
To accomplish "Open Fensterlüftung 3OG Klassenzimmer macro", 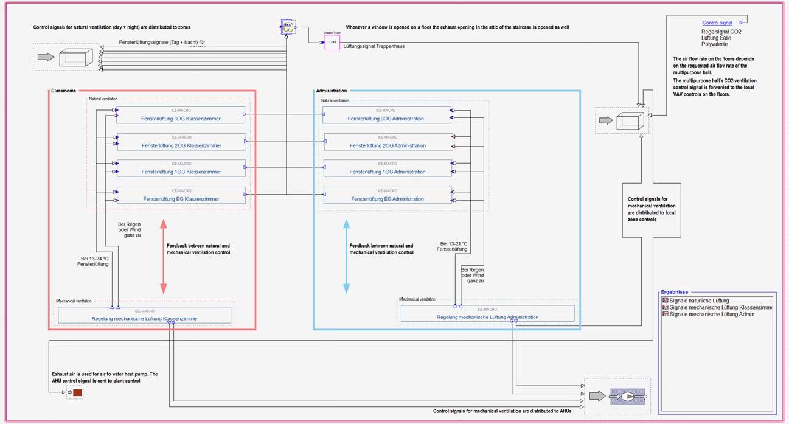I will point(181,115).
